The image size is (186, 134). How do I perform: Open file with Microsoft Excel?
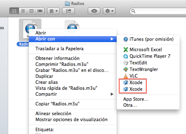point(148,50)
